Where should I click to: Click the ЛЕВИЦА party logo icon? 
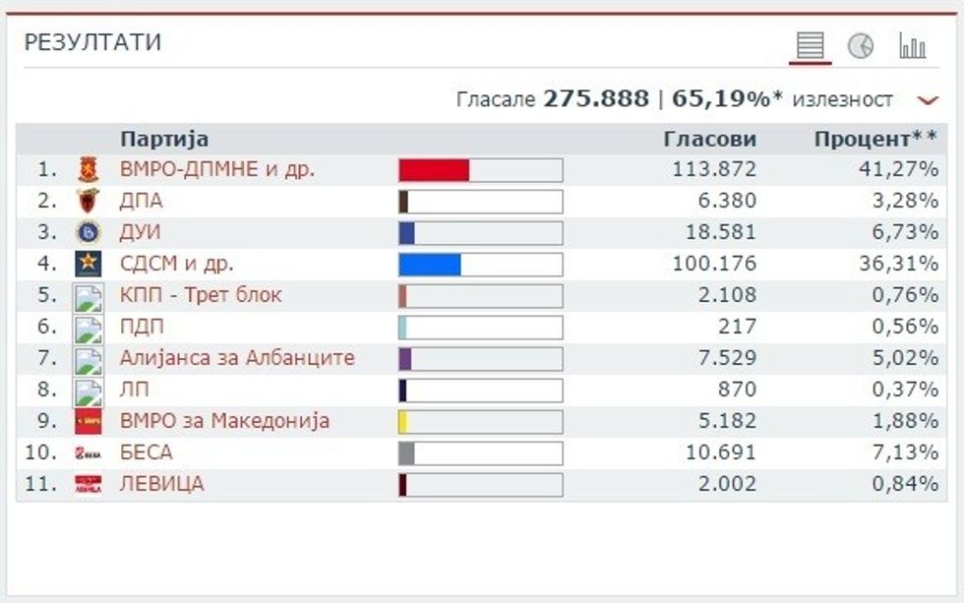point(89,484)
